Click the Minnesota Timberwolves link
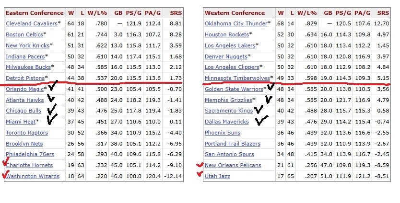This screenshot has width=400, height=203. click(x=237, y=78)
